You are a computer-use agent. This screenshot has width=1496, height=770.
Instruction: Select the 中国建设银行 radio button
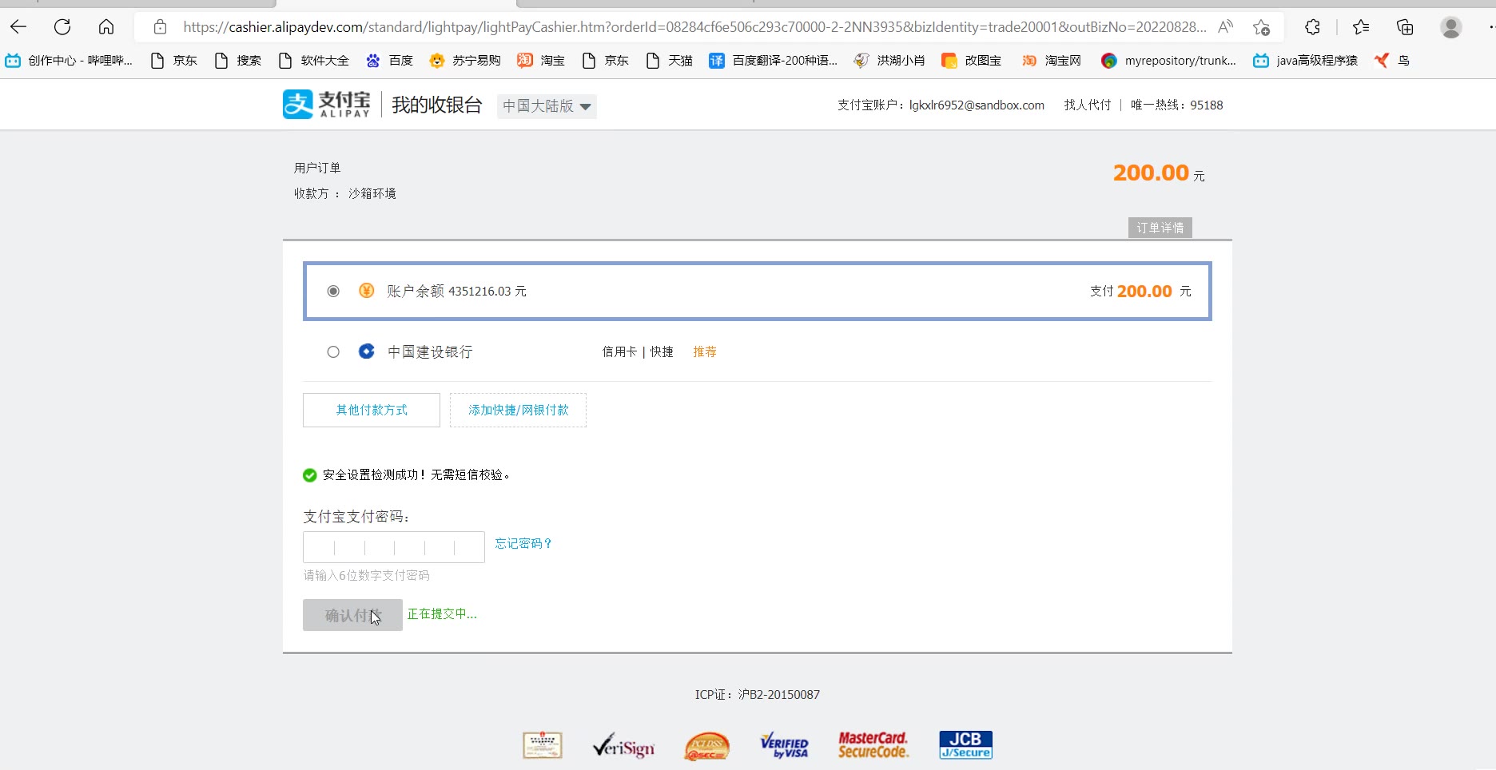tap(333, 351)
